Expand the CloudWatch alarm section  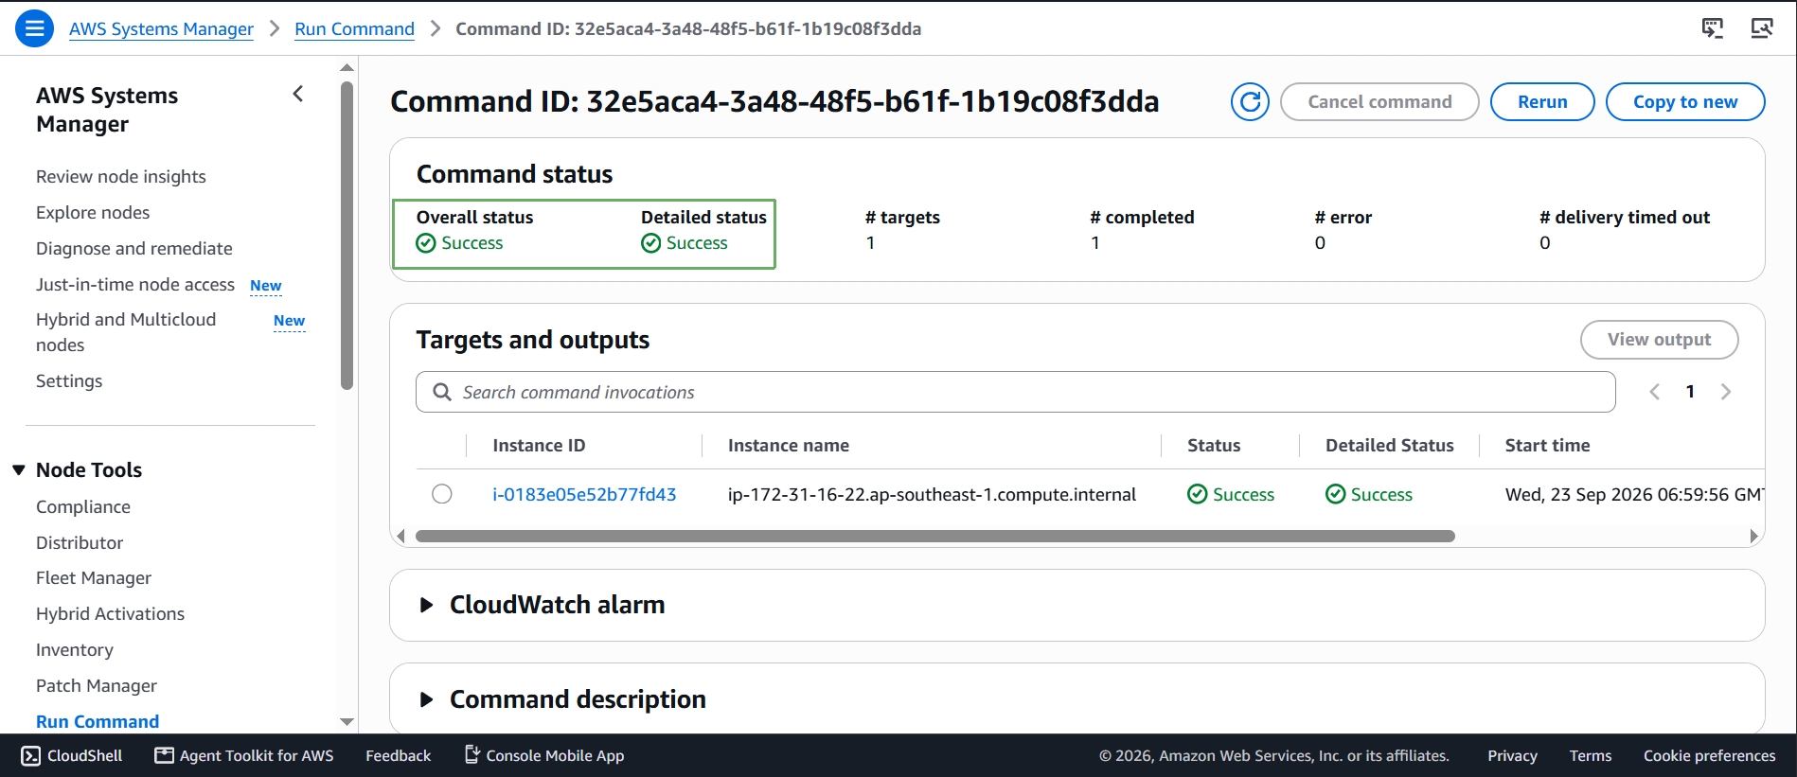tap(426, 605)
